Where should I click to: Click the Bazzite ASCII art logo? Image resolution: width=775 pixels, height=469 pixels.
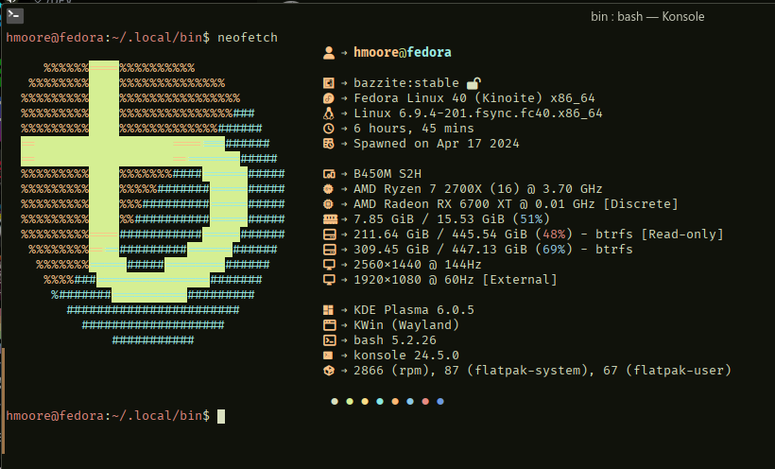[x=153, y=203]
